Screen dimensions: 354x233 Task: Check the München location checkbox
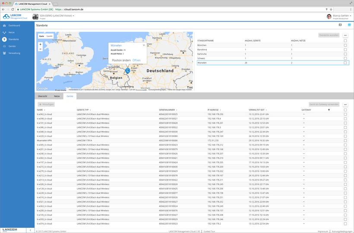(345, 45)
